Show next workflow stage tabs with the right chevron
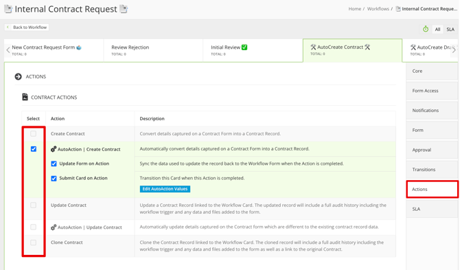This screenshot has height=270, width=460. pos(454,50)
